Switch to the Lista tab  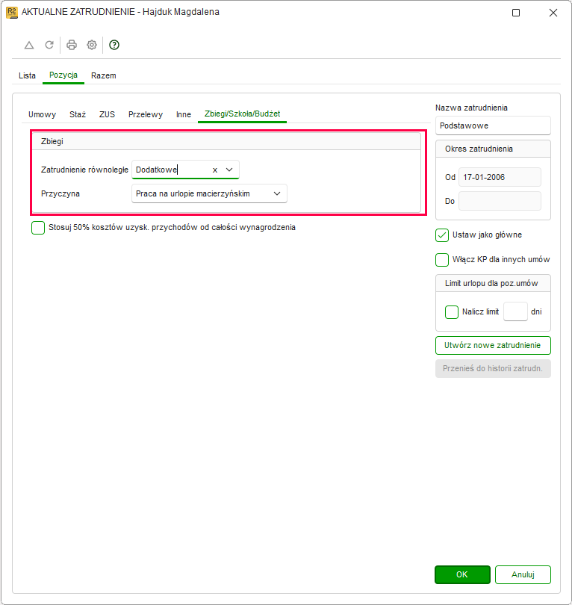coord(27,75)
